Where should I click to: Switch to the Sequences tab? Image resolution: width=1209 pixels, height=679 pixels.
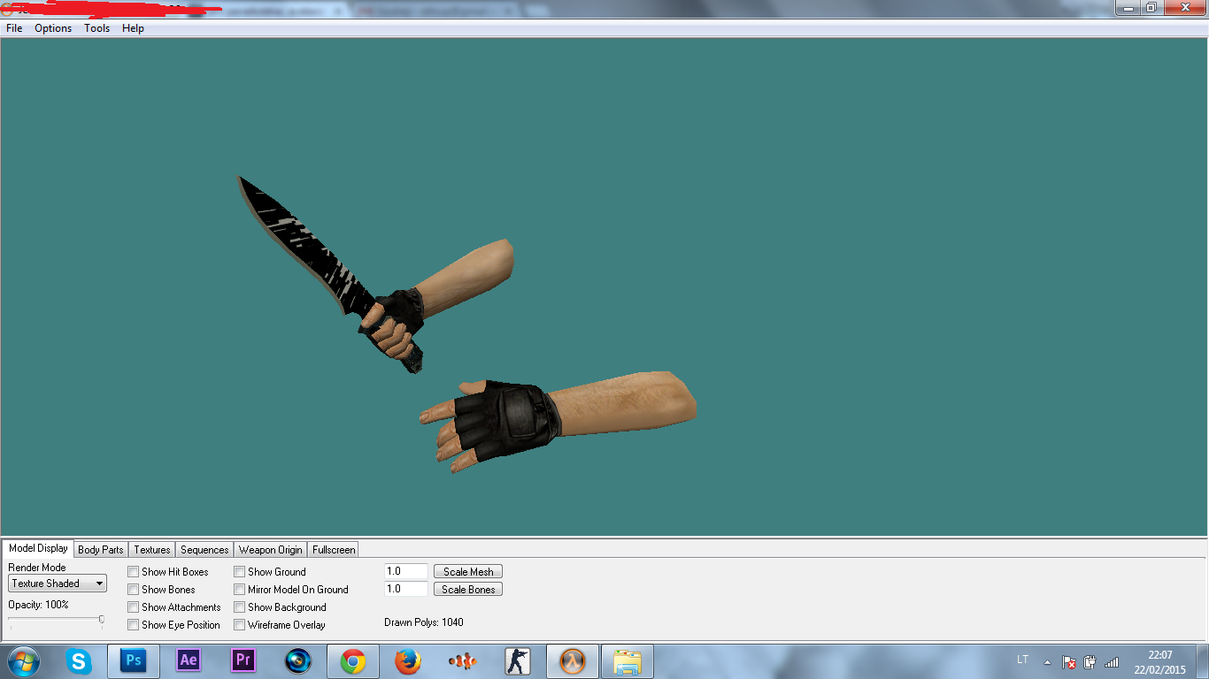204,550
